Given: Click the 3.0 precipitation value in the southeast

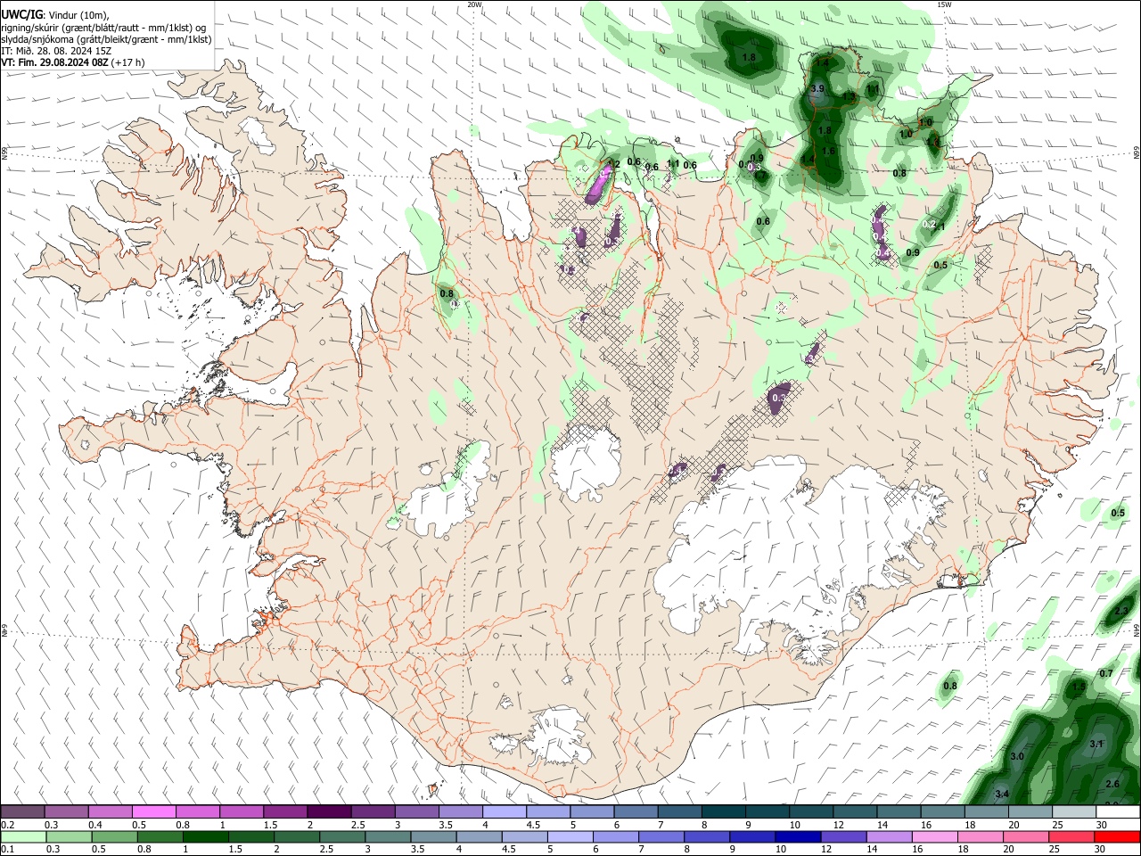Looking at the screenshot, I should click(x=1017, y=756).
